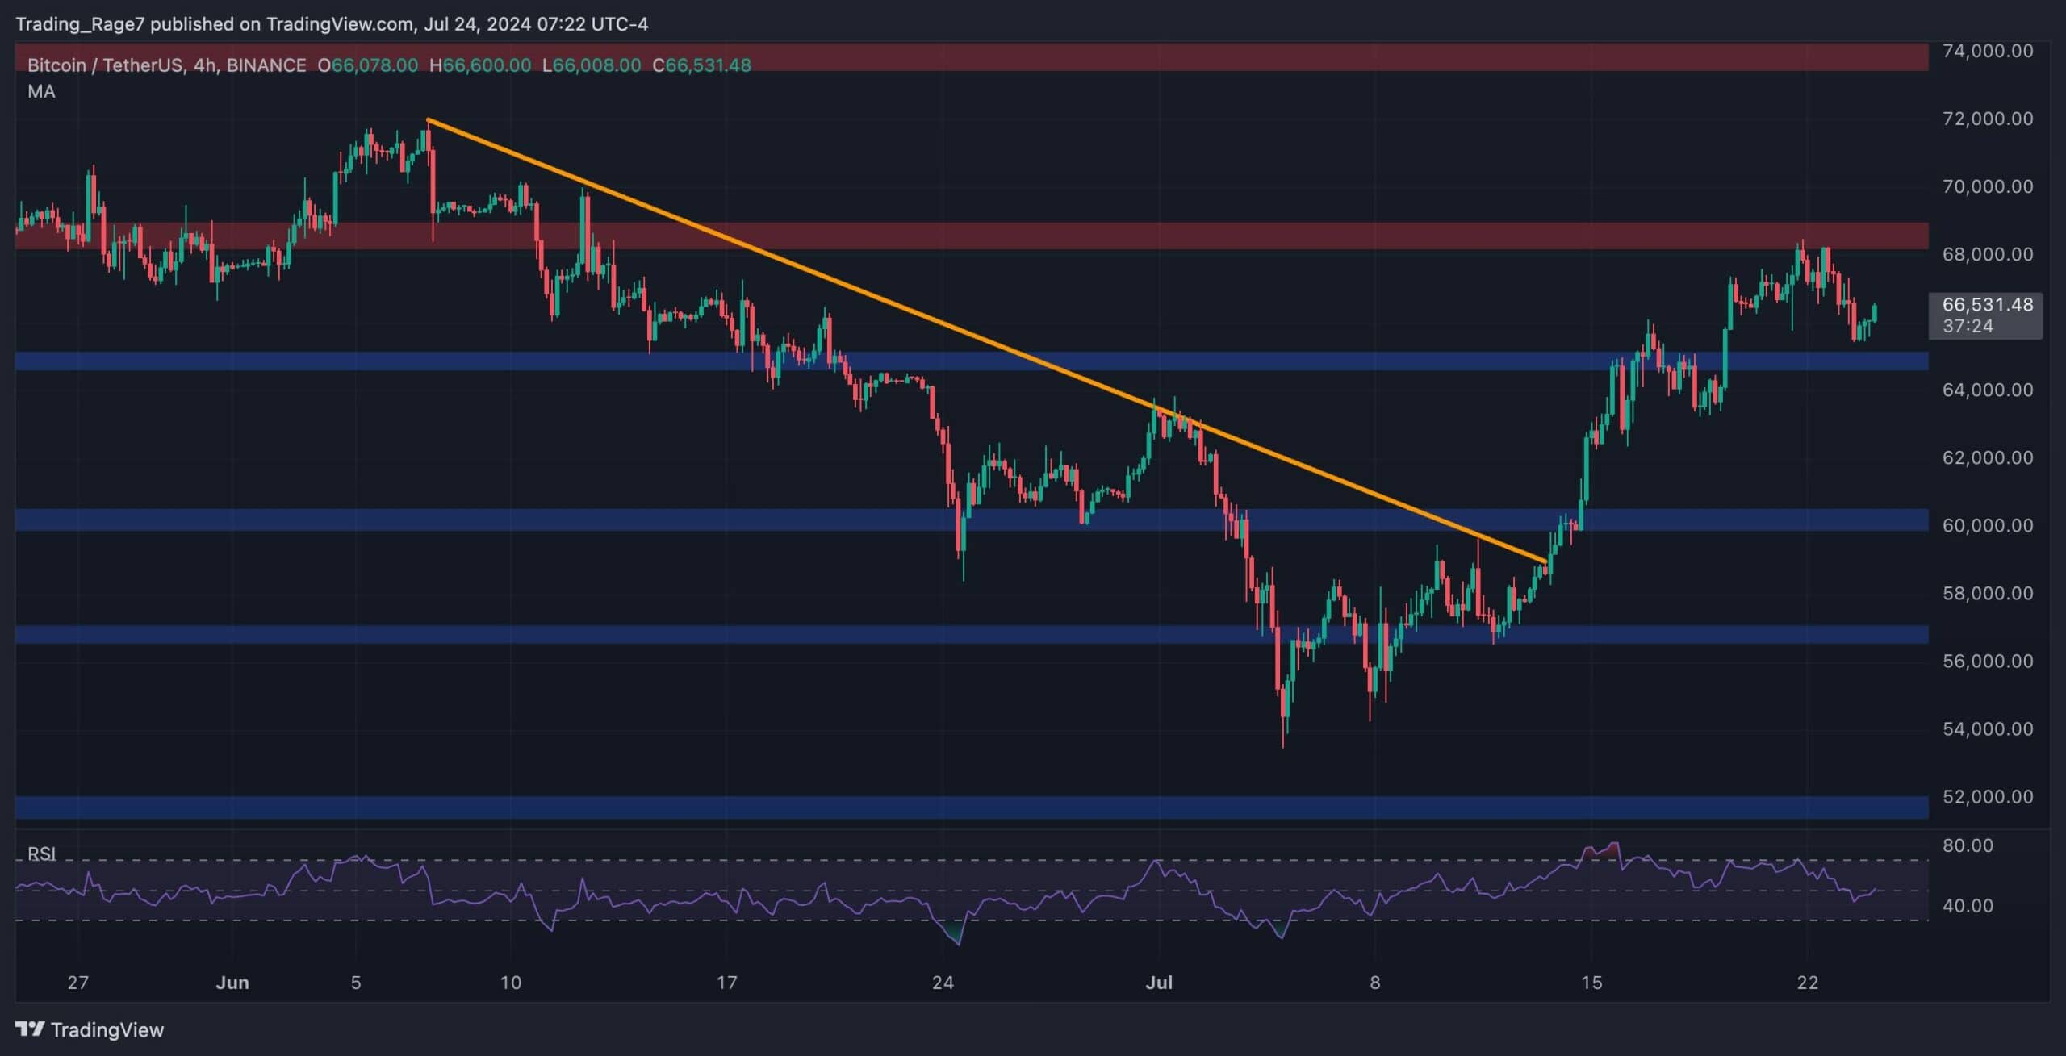Click the 22 date label on time axis
The height and width of the screenshot is (1056, 2066).
click(1808, 983)
